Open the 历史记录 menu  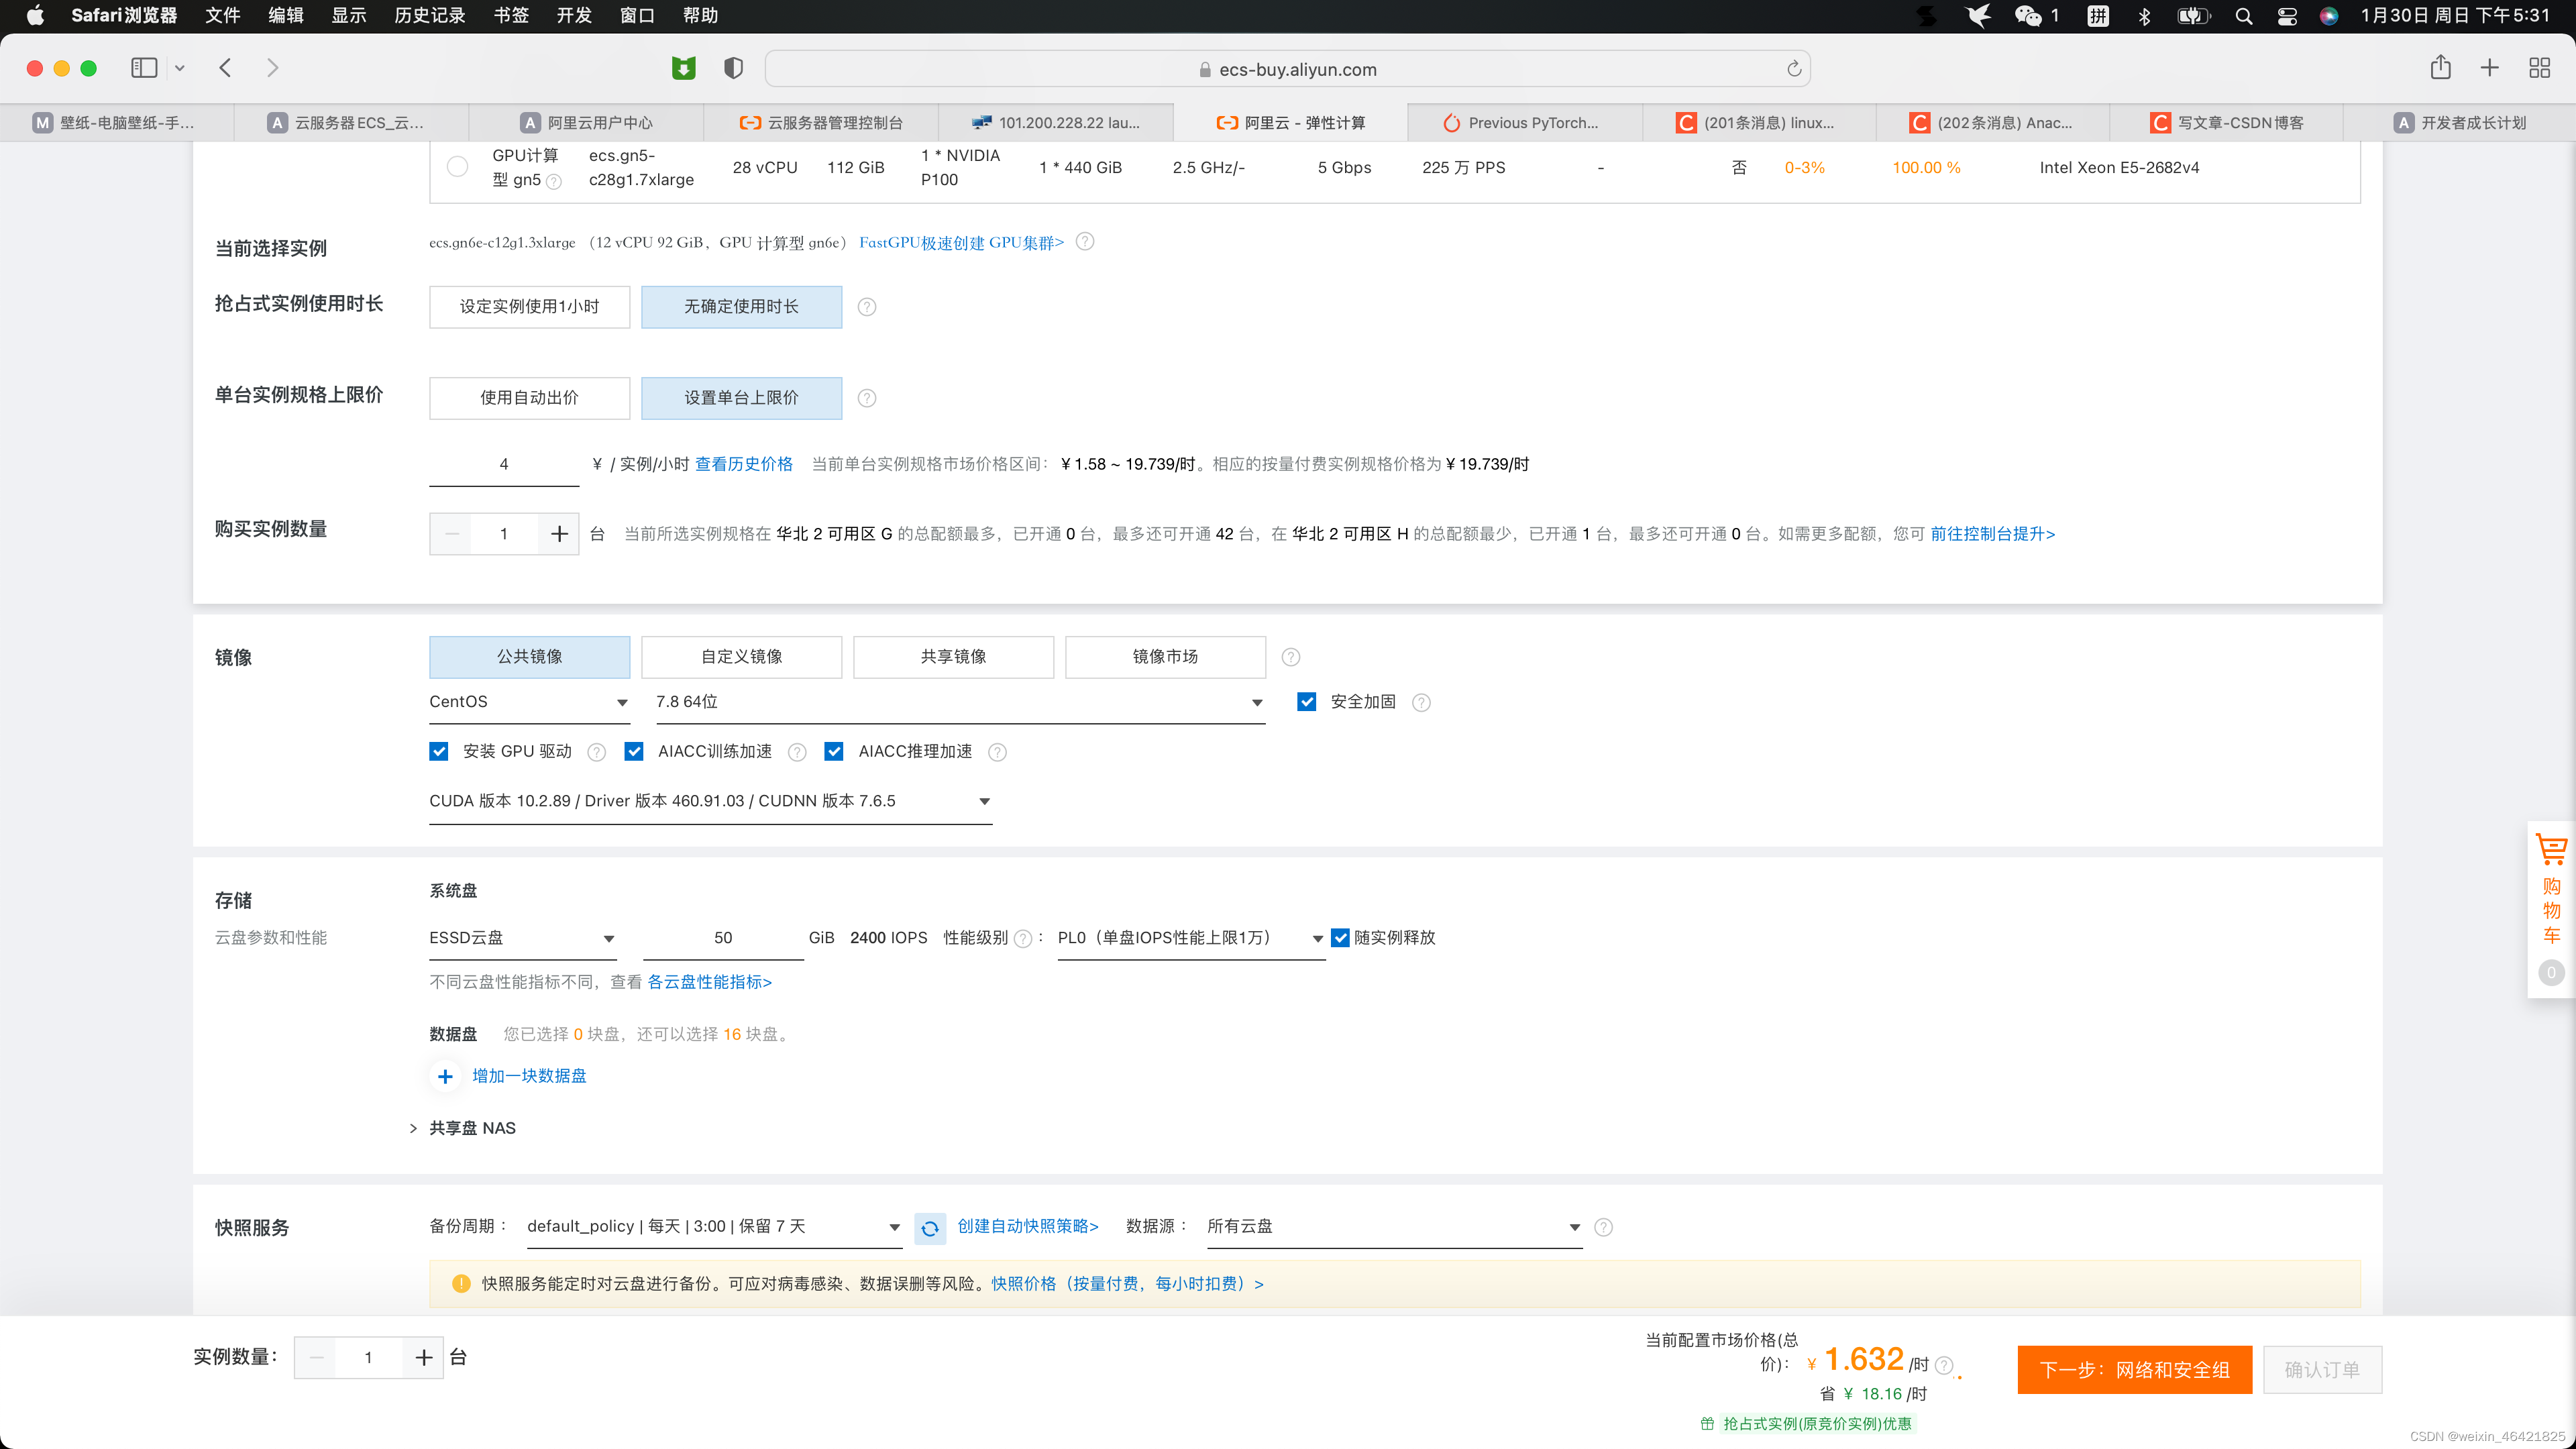(430, 15)
